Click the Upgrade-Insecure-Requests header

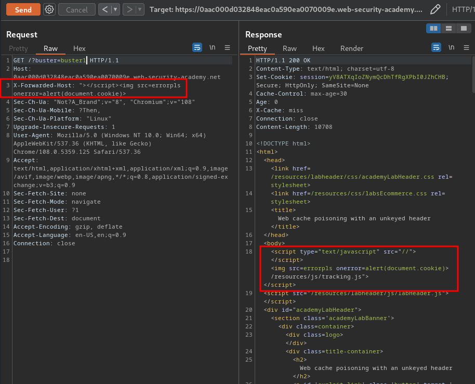coord(64,127)
